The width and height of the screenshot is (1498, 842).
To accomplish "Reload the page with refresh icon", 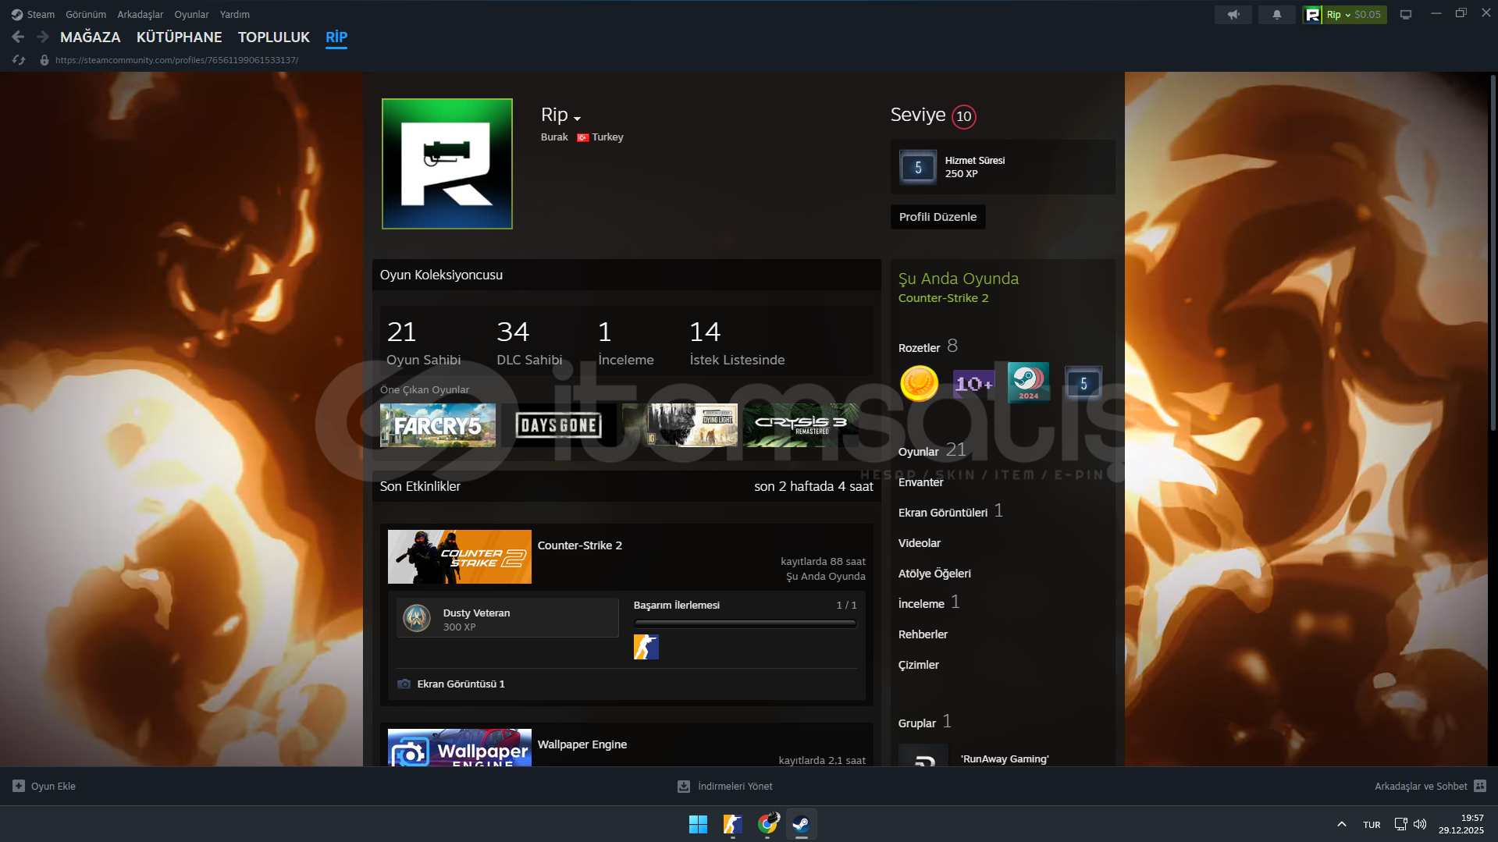I will [x=20, y=60].
